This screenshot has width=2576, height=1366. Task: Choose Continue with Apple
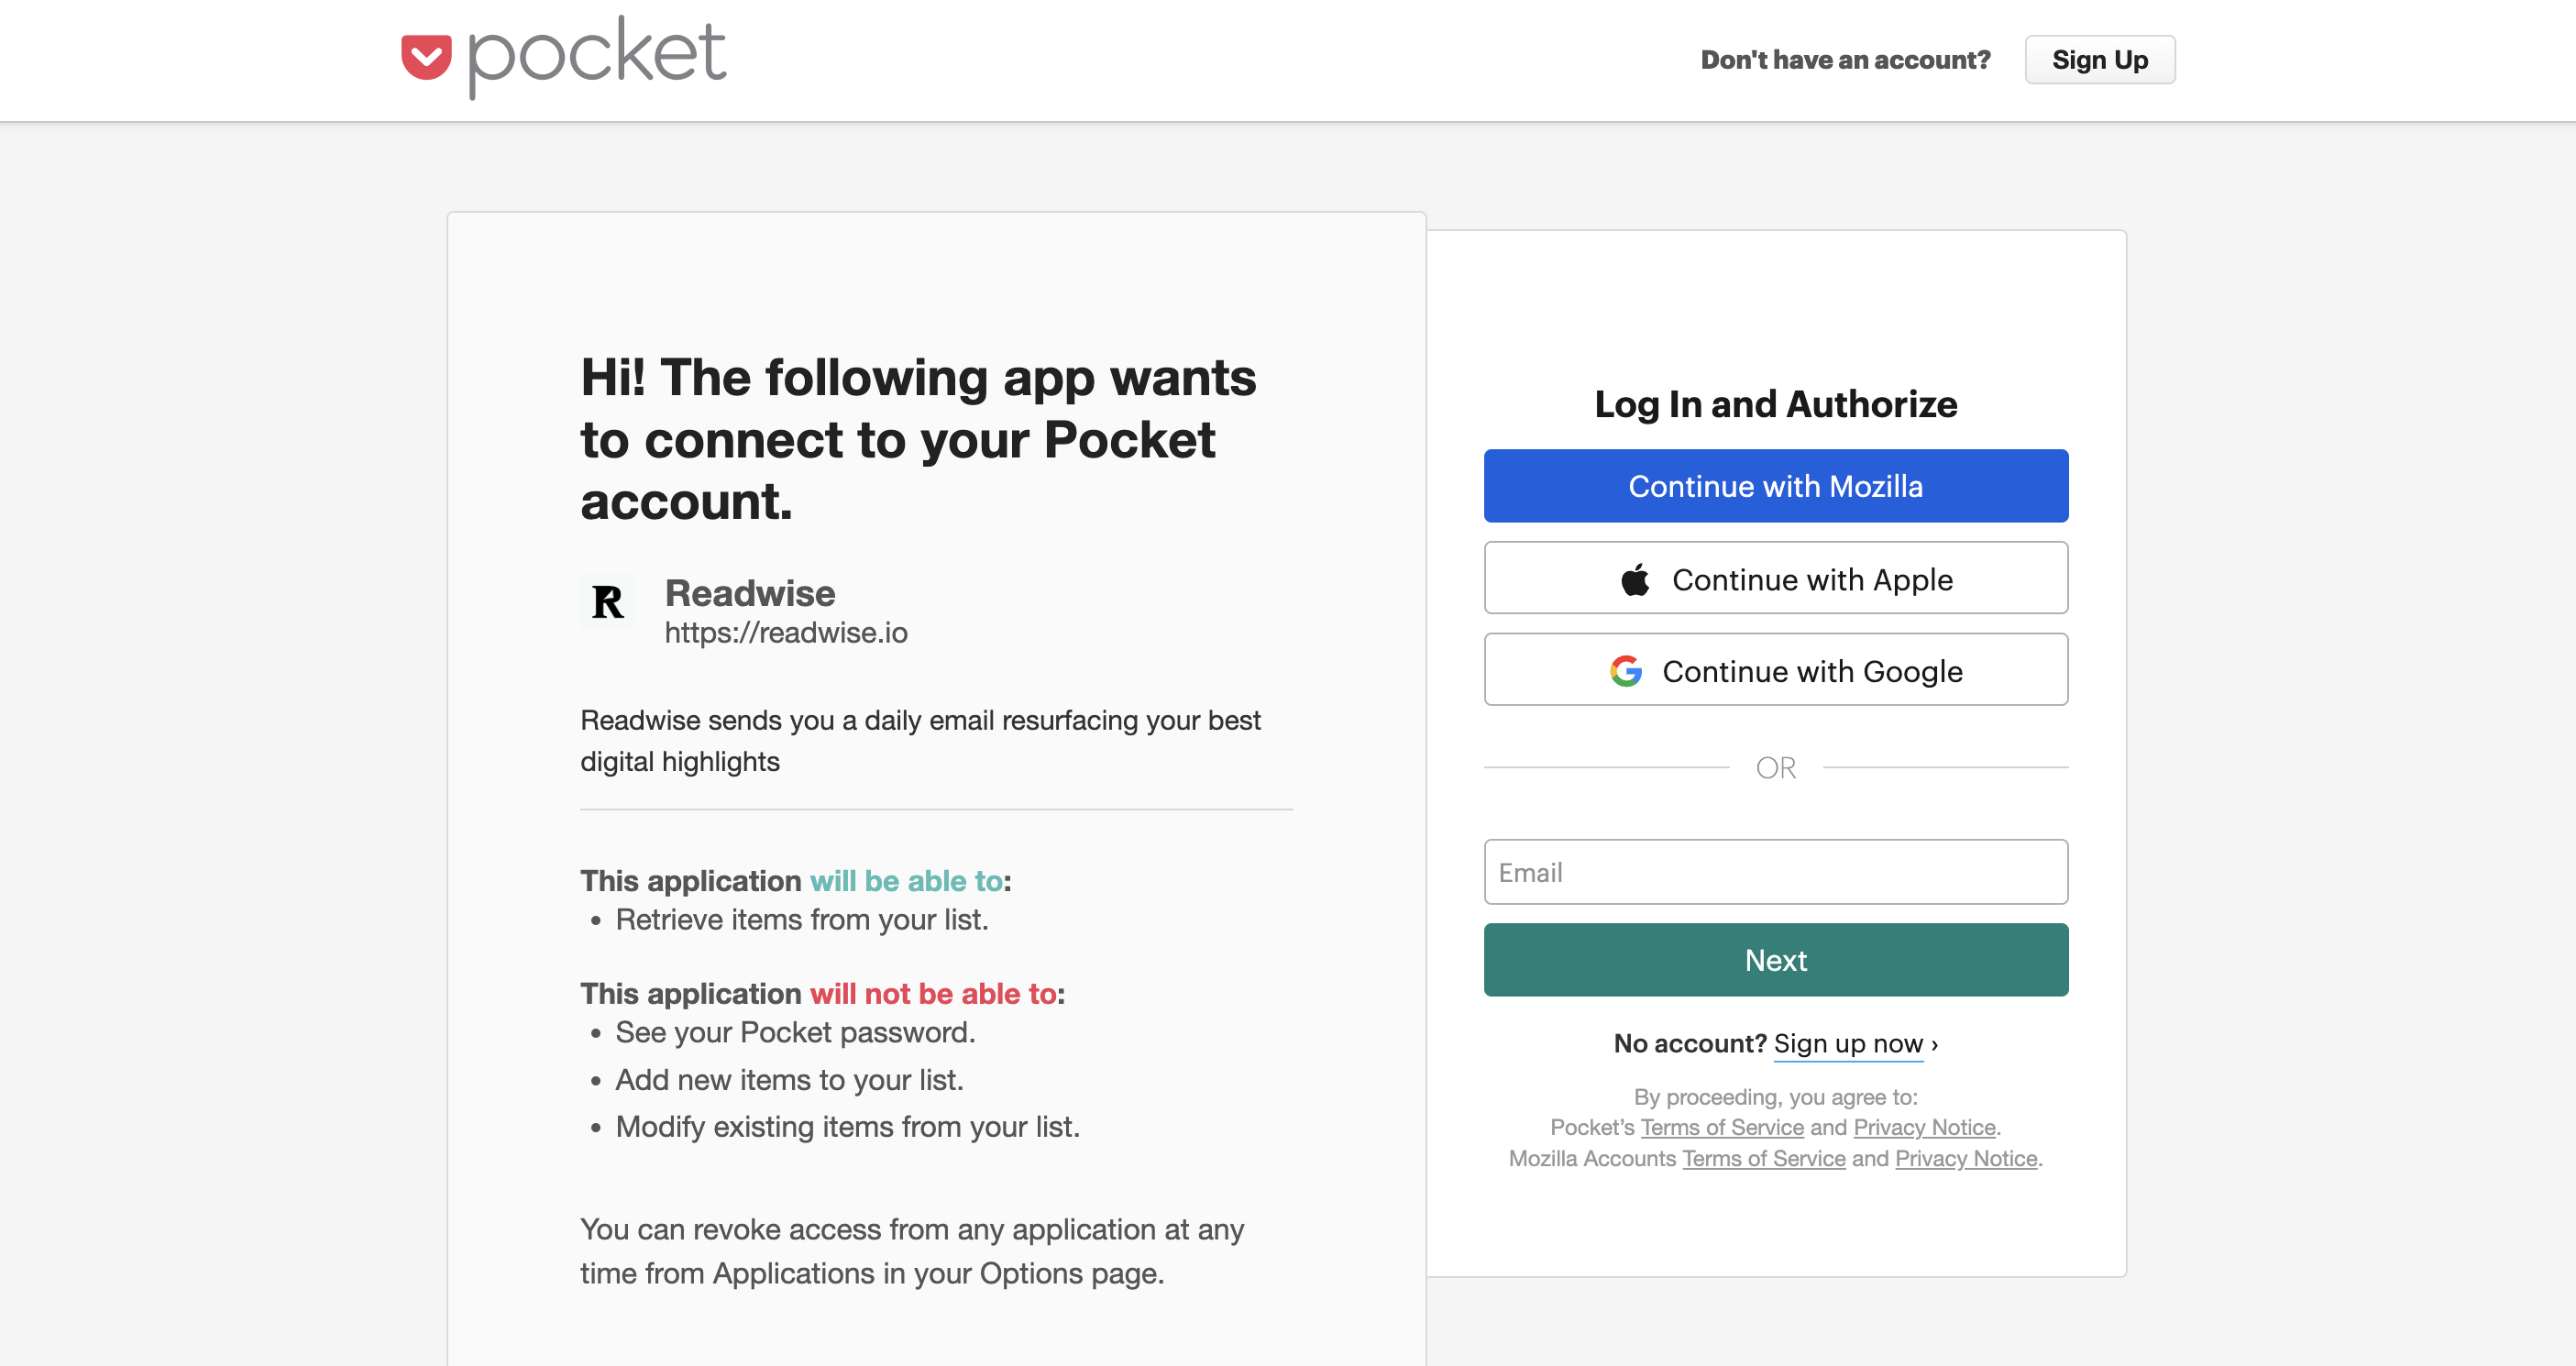click(x=1776, y=578)
